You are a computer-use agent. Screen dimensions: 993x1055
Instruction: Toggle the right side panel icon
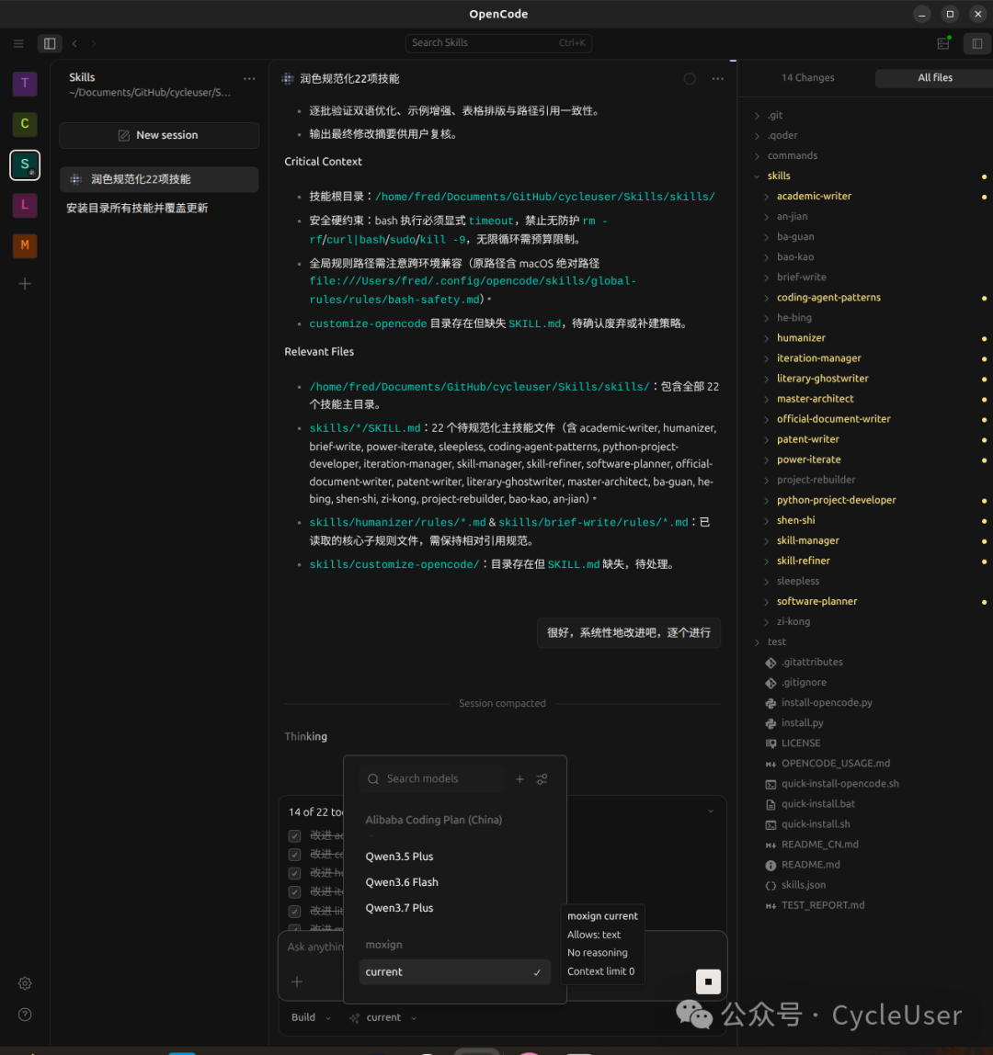point(976,43)
